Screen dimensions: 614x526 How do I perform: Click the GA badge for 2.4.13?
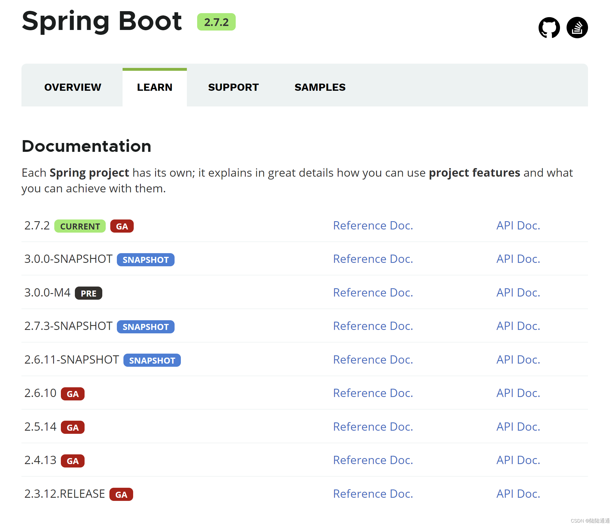[x=73, y=461]
